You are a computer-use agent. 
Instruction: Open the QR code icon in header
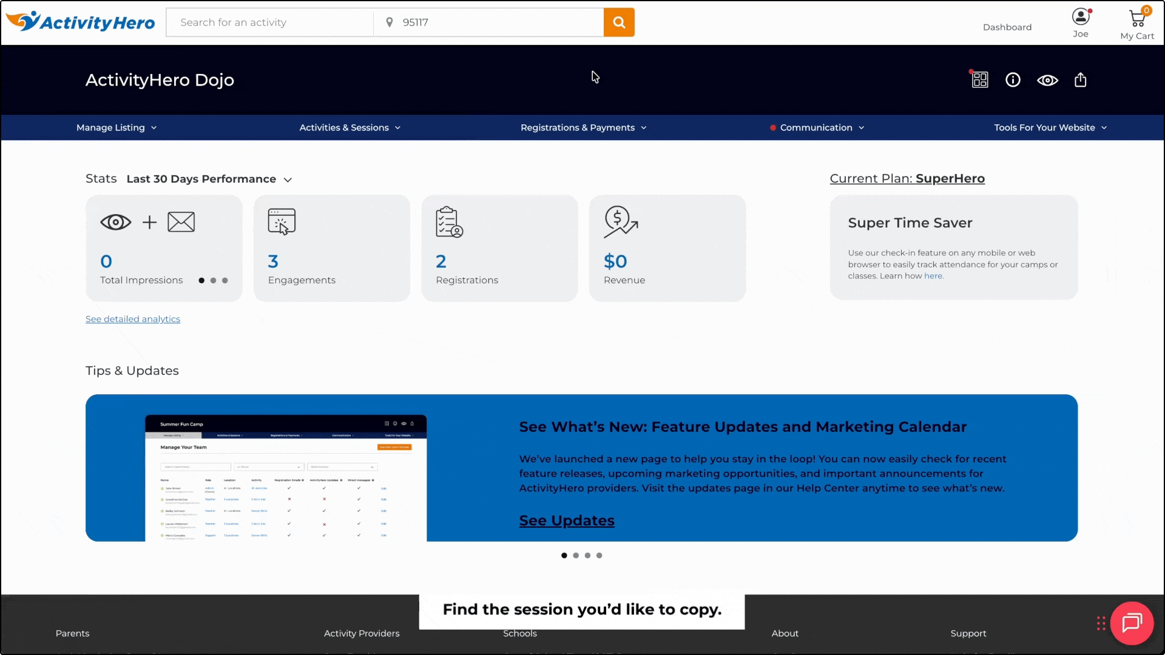coord(980,80)
